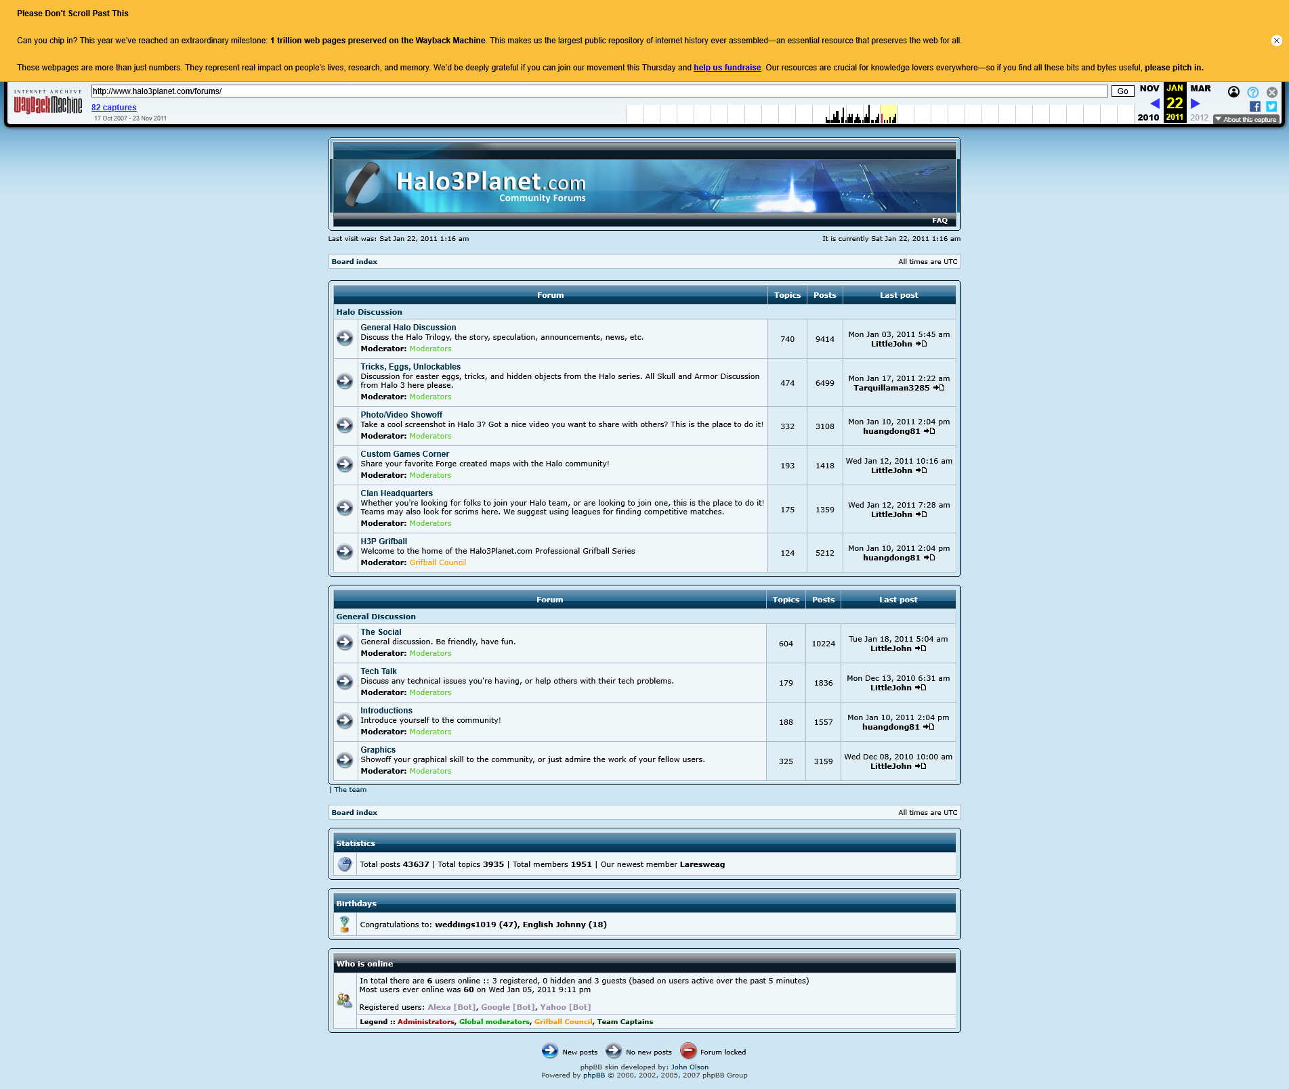Open The team link
The image size is (1289, 1089).
tap(350, 790)
